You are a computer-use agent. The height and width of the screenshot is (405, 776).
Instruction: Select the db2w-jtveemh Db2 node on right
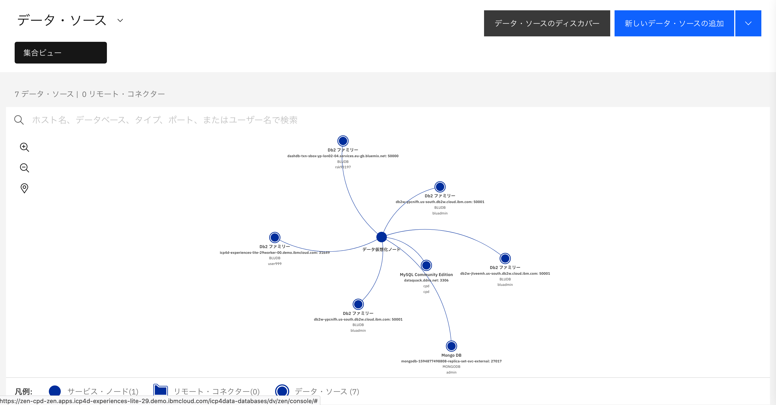(505, 258)
